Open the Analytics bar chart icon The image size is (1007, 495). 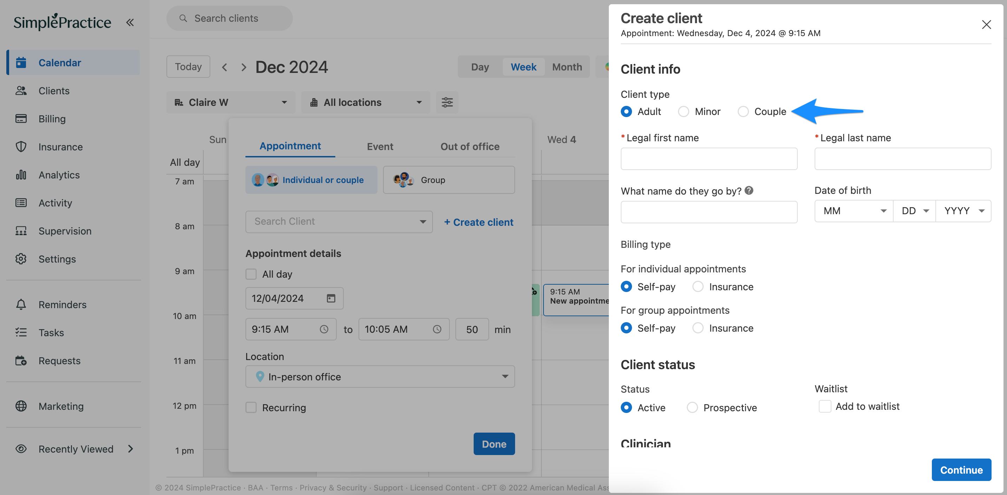coord(21,175)
